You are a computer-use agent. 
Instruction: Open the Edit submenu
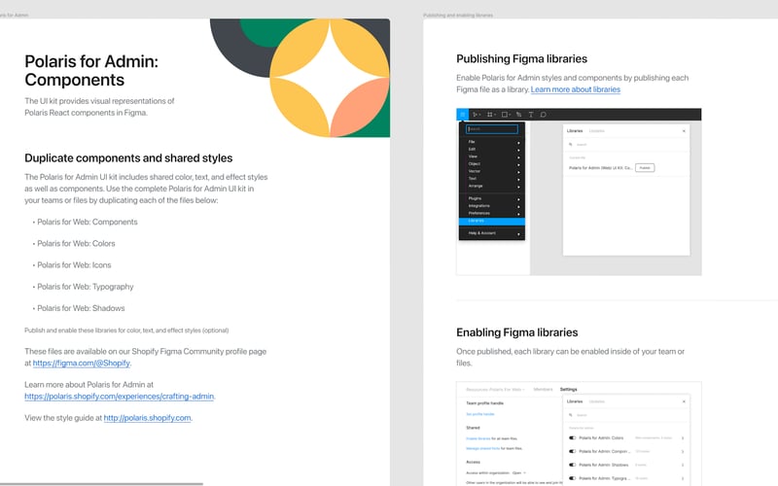pos(492,150)
